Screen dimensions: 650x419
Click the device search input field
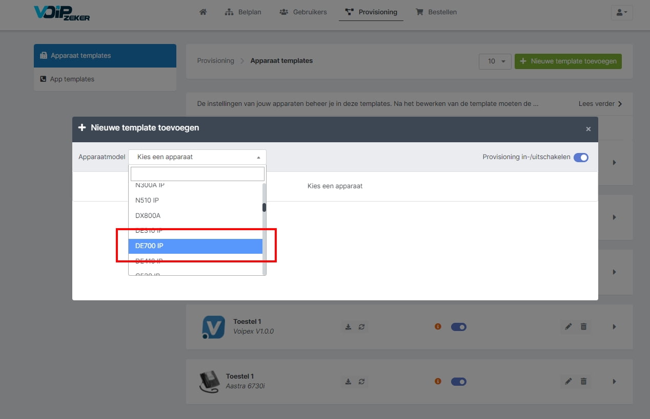[x=197, y=174]
